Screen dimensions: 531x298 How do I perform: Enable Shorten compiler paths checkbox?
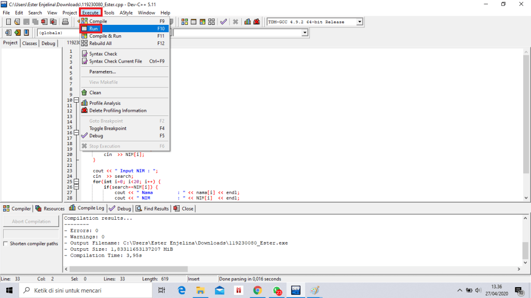point(6,244)
